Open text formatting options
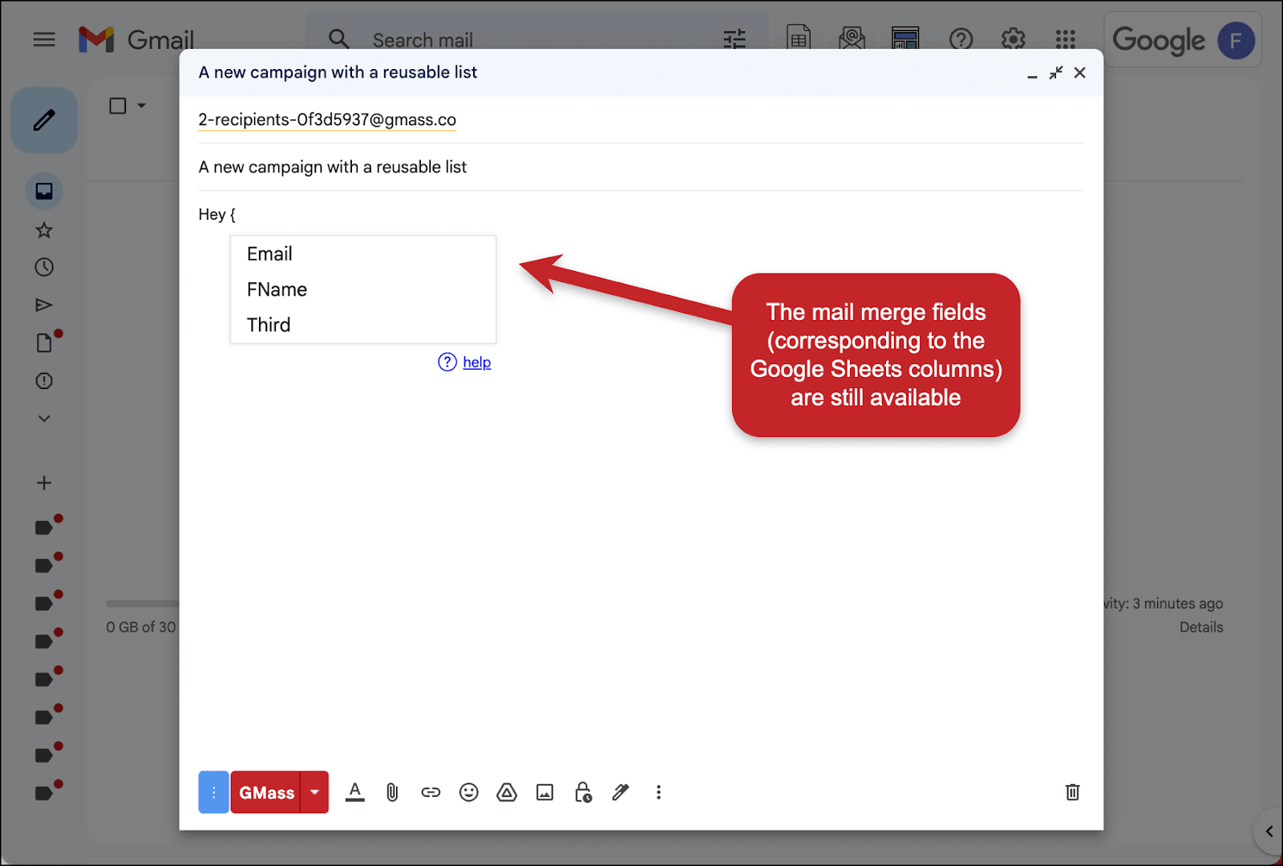Viewport: 1283px width, 866px height. (x=354, y=792)
